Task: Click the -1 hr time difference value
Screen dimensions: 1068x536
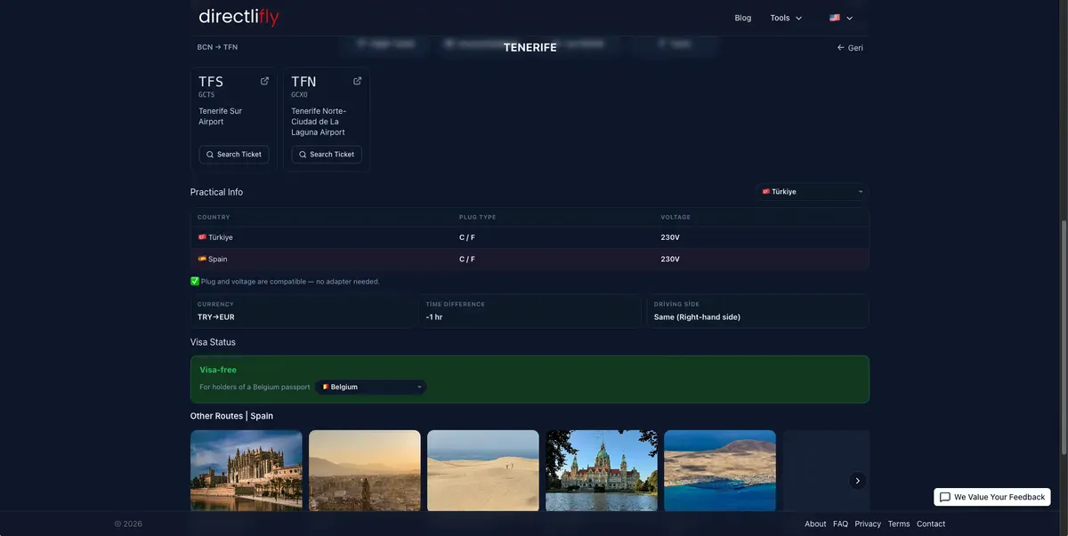Action: (x=434, y=317)
